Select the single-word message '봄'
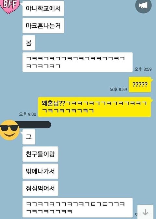 [x=29, y=43]
